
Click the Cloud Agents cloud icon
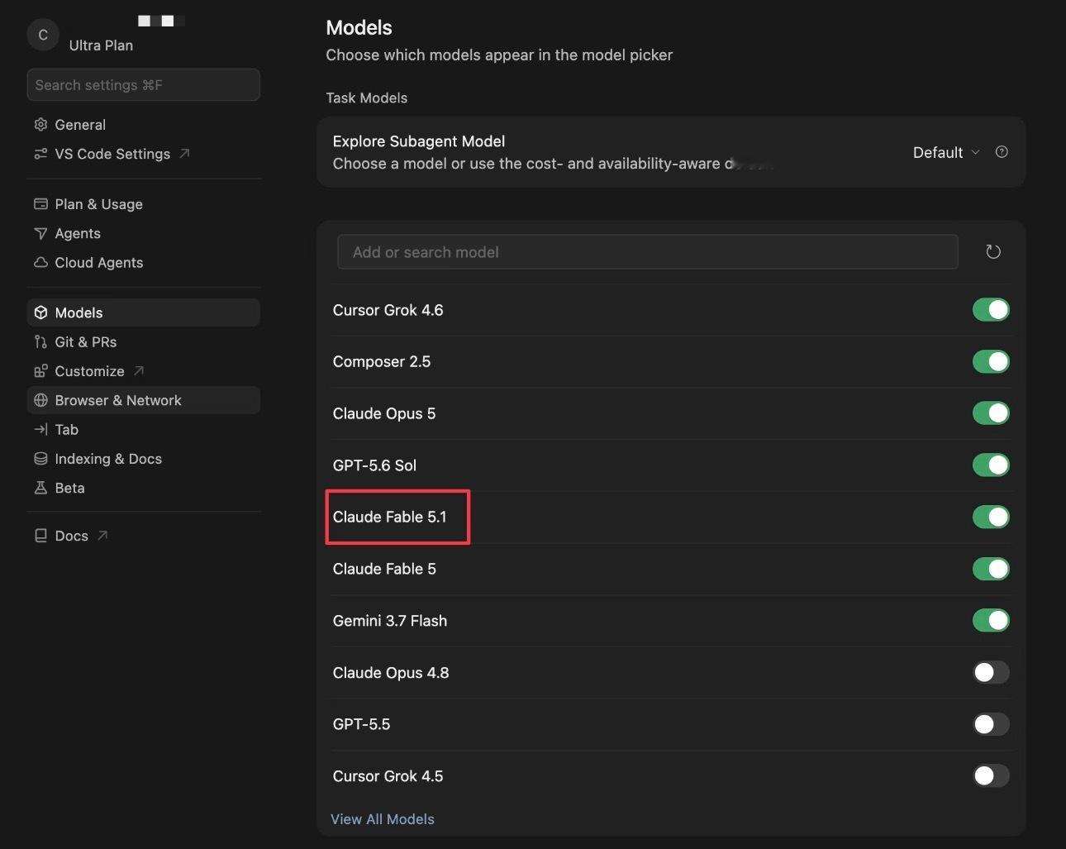point(40,262)
